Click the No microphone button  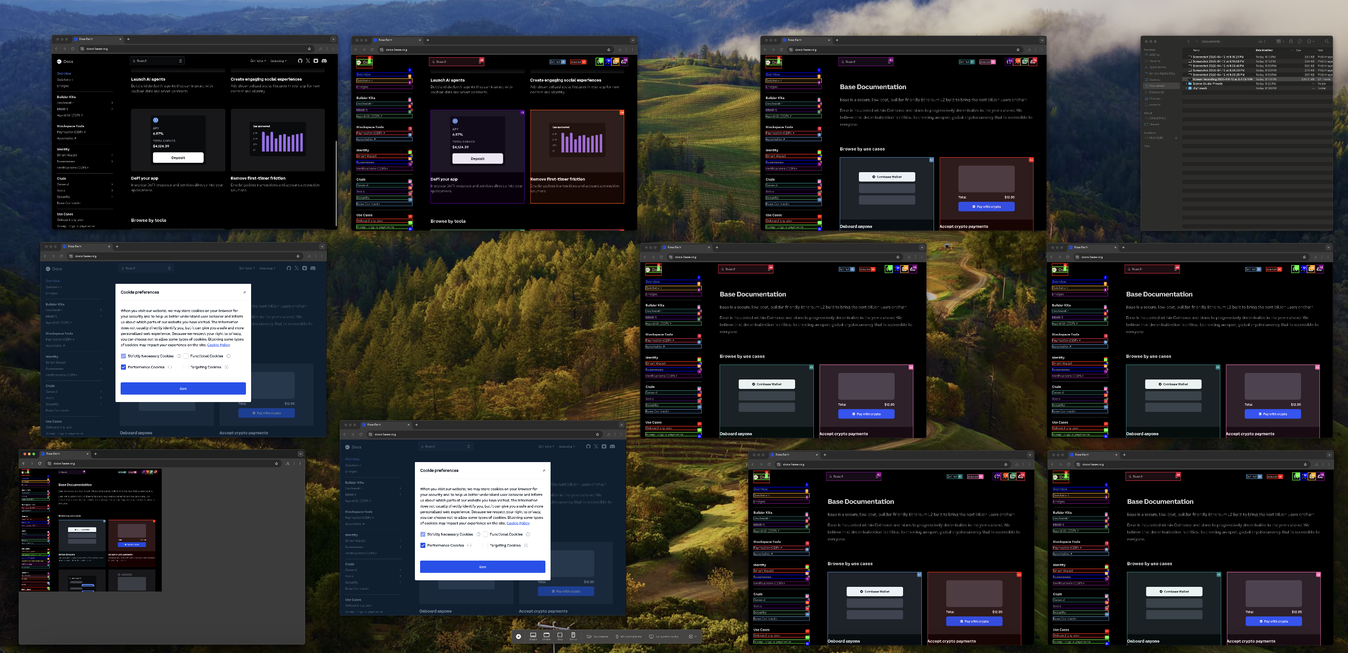tap(628, 636)
